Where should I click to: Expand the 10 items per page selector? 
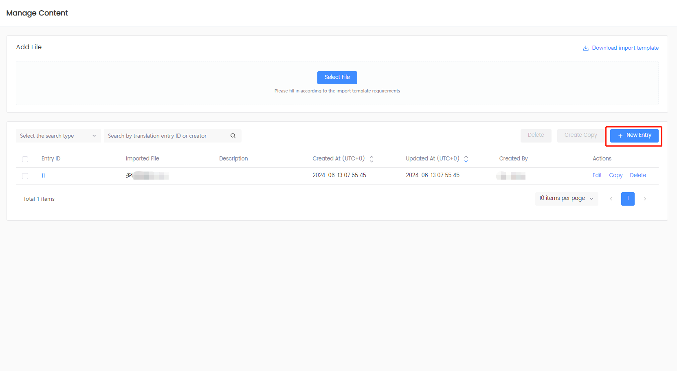[x=566, y=199]
